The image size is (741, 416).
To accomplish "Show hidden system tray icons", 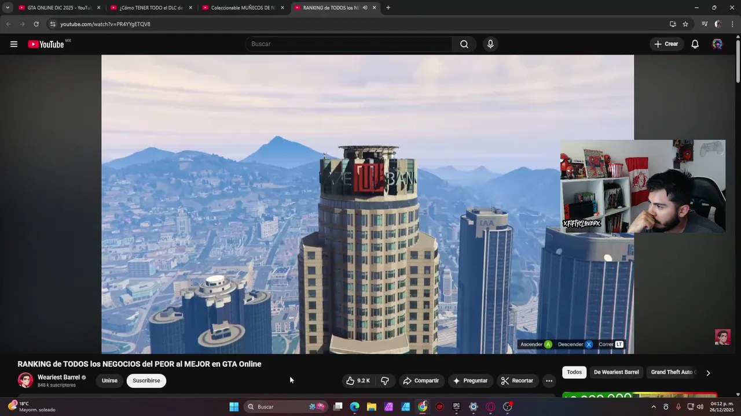I will coord(654,407).
